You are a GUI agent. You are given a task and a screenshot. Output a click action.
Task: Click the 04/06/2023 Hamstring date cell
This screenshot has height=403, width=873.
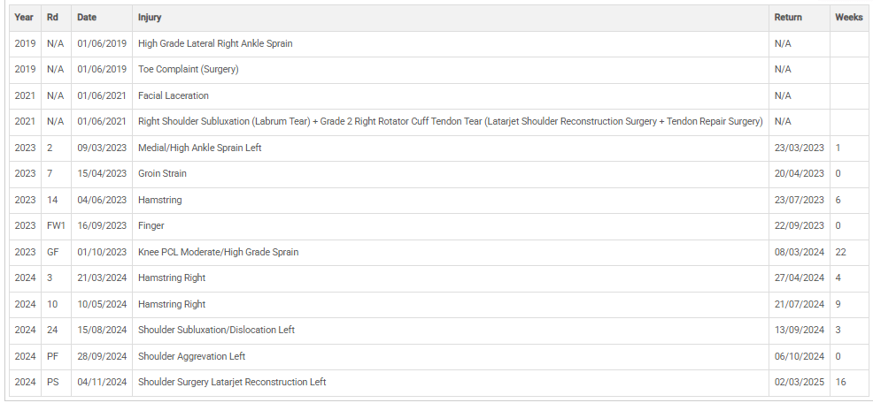(x=102, y=200)
